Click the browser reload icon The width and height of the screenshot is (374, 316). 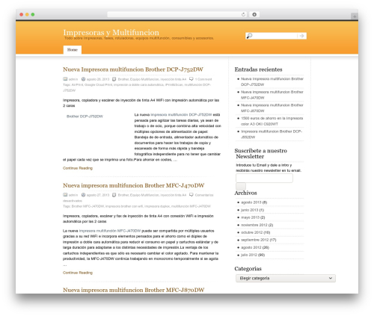click(x=243, y=14)
